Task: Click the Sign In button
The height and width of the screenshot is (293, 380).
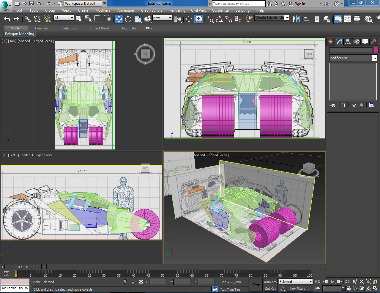Action: (297, 4)
